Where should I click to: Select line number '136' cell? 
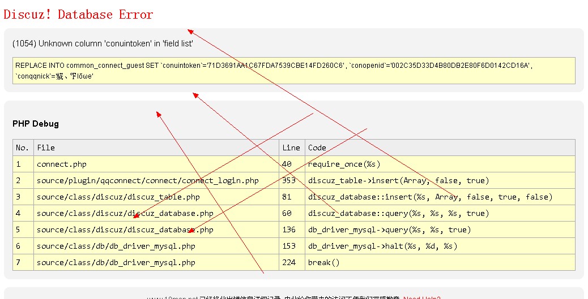click(292, 230)
